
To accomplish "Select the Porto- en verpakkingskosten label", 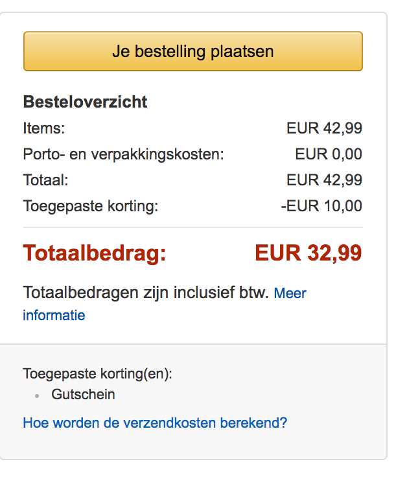I will tap(123, 154).
